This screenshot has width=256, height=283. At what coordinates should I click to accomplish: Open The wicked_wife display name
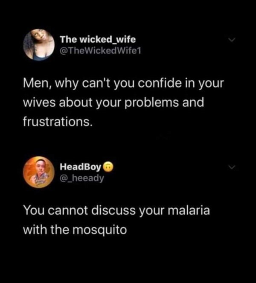point(98,39)
